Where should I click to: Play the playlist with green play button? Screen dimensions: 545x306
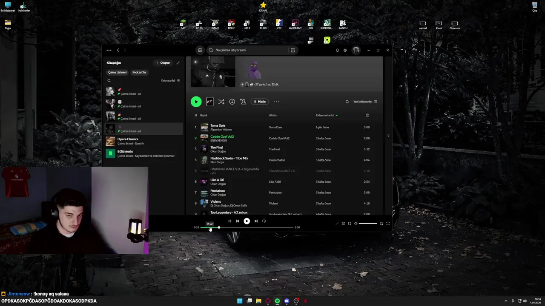pos(196,102)
